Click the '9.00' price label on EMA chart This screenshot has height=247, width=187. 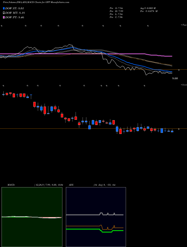click(x=175, y=78)
